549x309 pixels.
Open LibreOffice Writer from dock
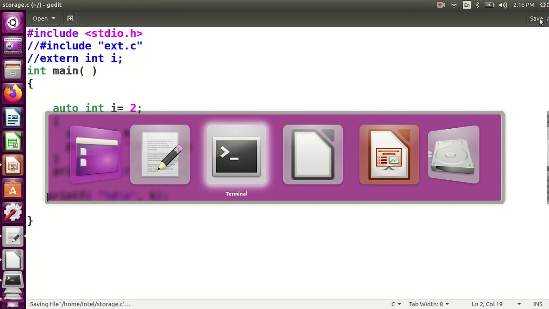13,117
